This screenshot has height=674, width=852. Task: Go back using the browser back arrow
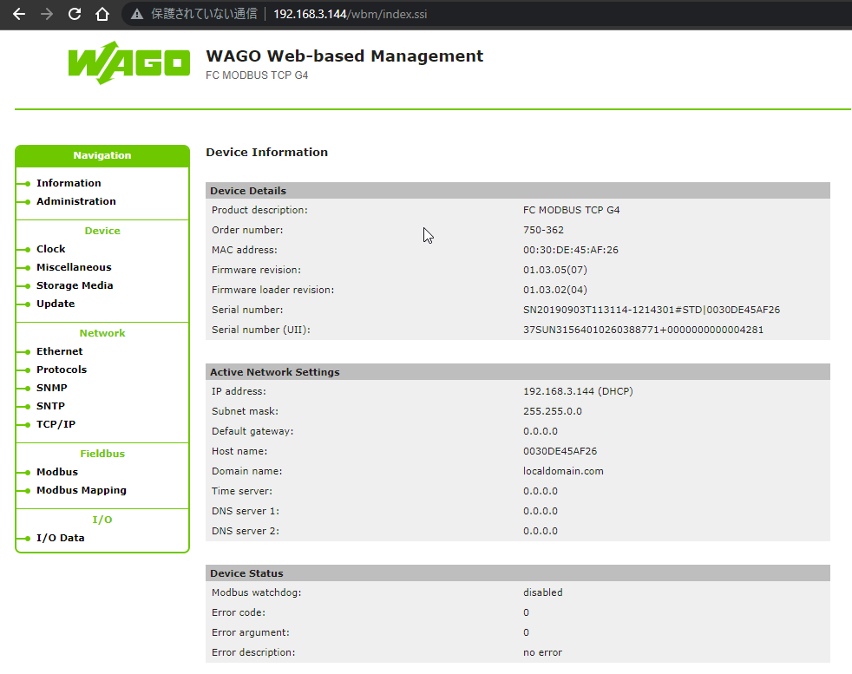(19, 14)
